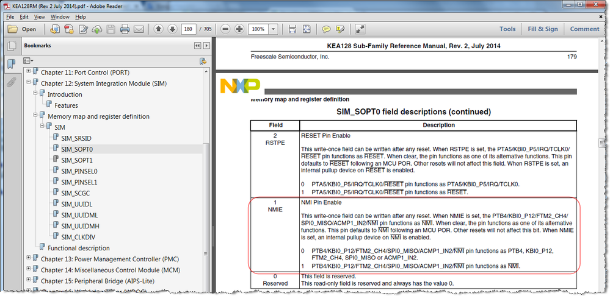
Task: Select the SIM_SCGC bookmark
Action: coord(76,193)
